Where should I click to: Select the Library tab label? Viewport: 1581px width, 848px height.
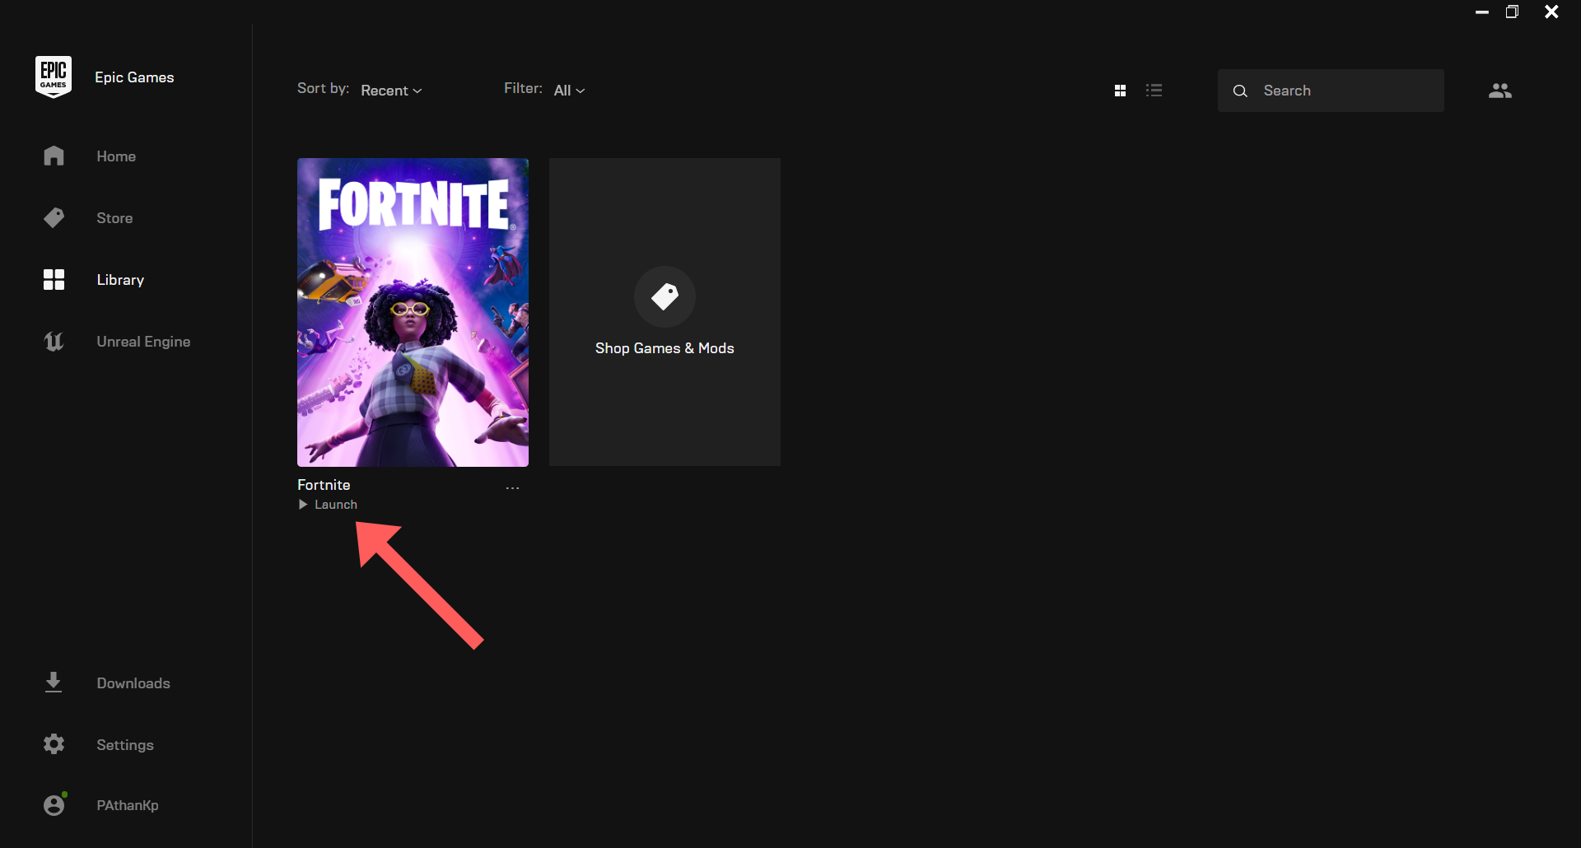(119, 279)
